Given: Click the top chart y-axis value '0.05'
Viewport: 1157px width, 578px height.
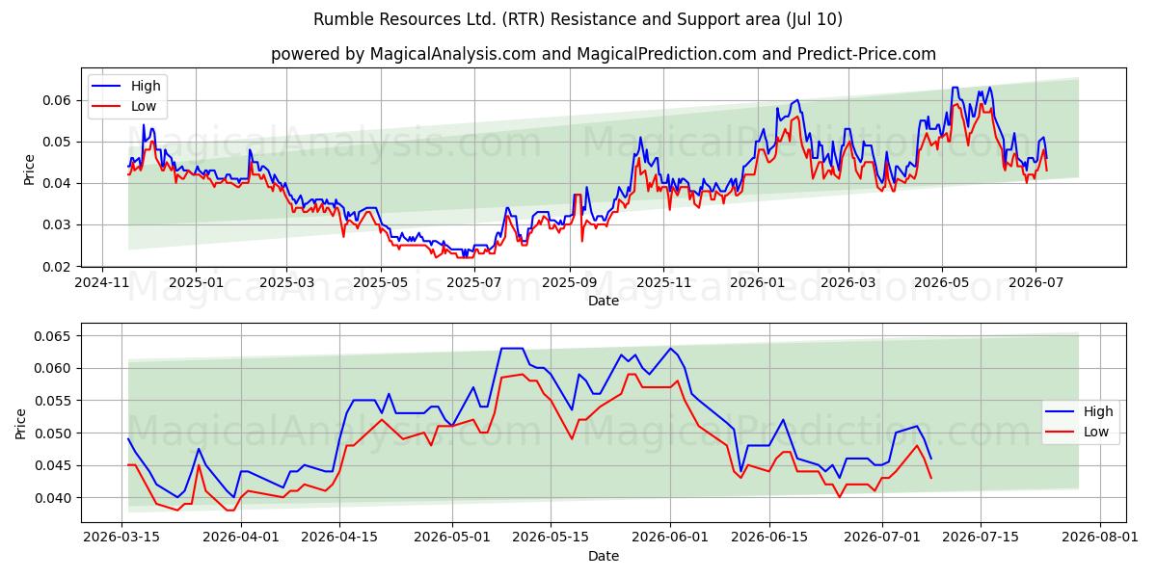Looking at the screenshot, I should coord(58,142).
